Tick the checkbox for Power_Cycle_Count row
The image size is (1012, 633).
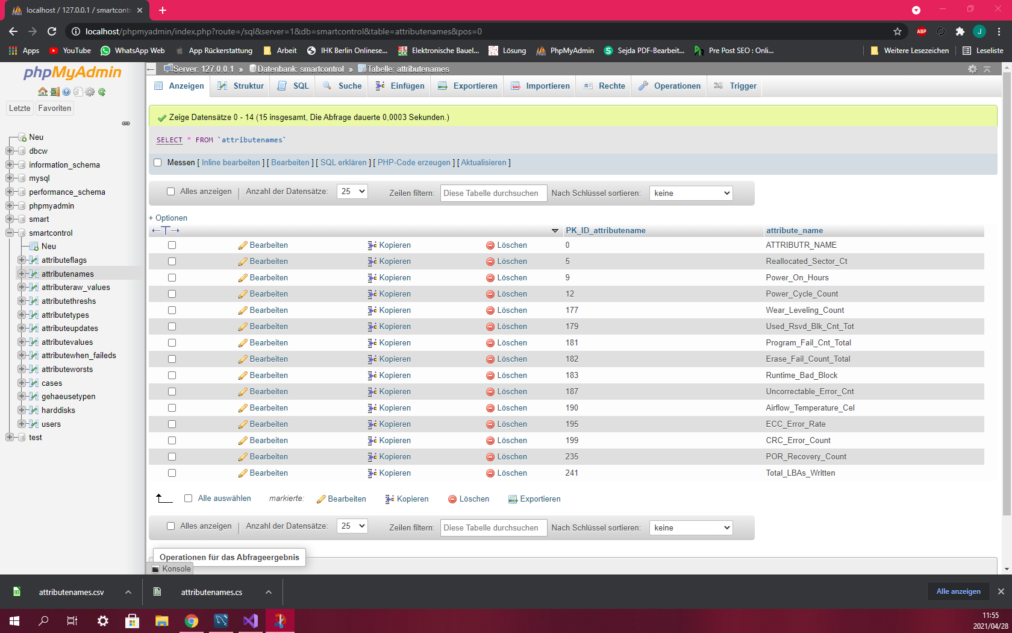coord(172,294)
